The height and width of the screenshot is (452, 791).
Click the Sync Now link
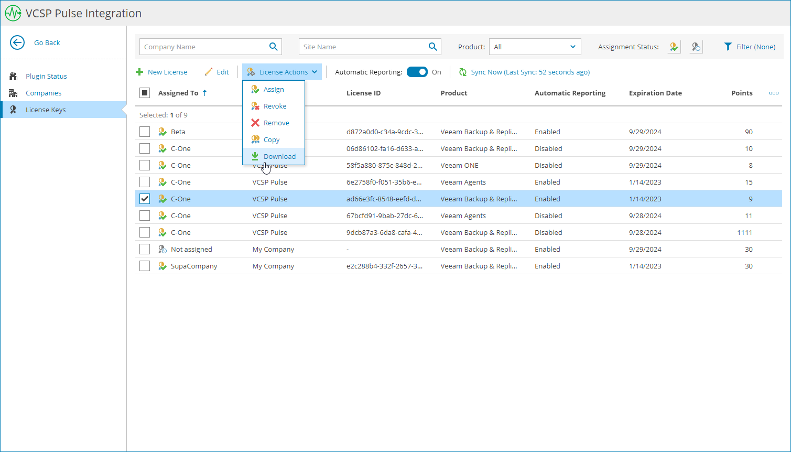click(524, 72)
